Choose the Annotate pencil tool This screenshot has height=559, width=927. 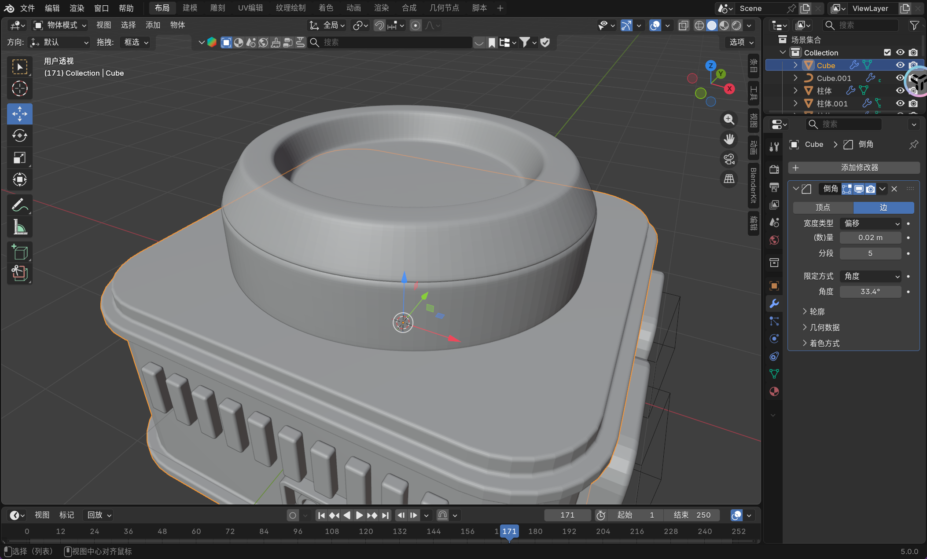19,205
